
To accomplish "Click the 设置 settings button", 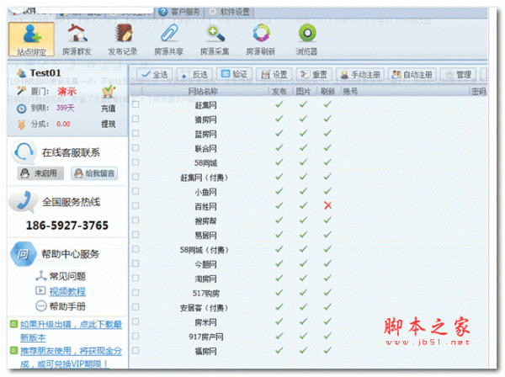I will tap(274, 75).
